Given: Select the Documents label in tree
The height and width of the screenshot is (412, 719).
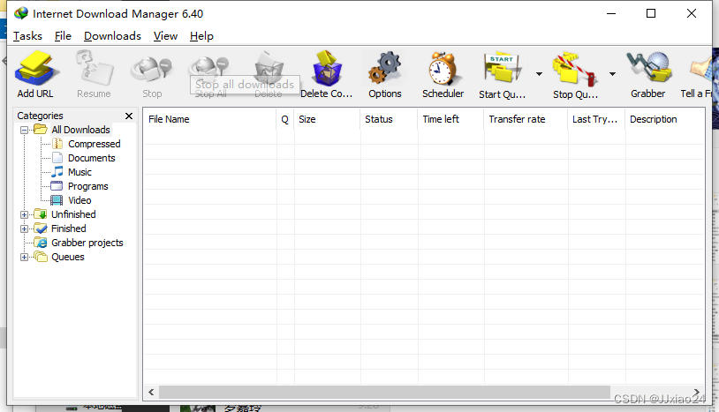Looking at the screenshot, I should pos(92,159).
